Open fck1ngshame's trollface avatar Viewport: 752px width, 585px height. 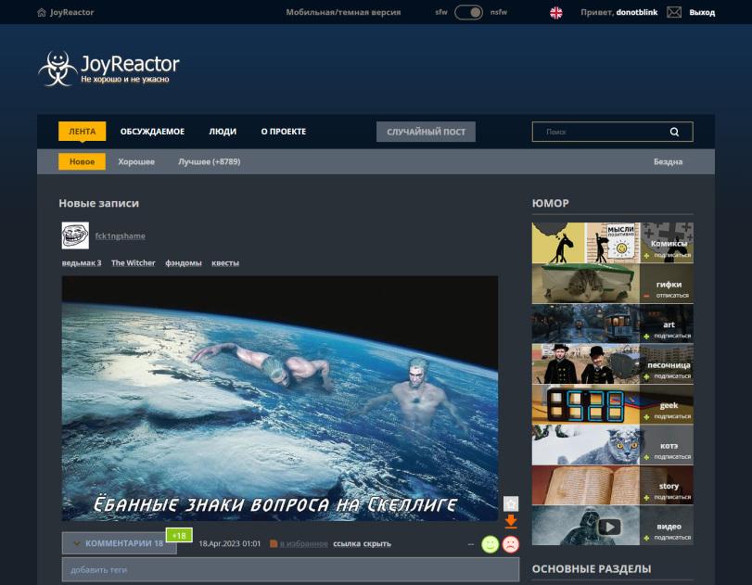click(x=75, y=235)
